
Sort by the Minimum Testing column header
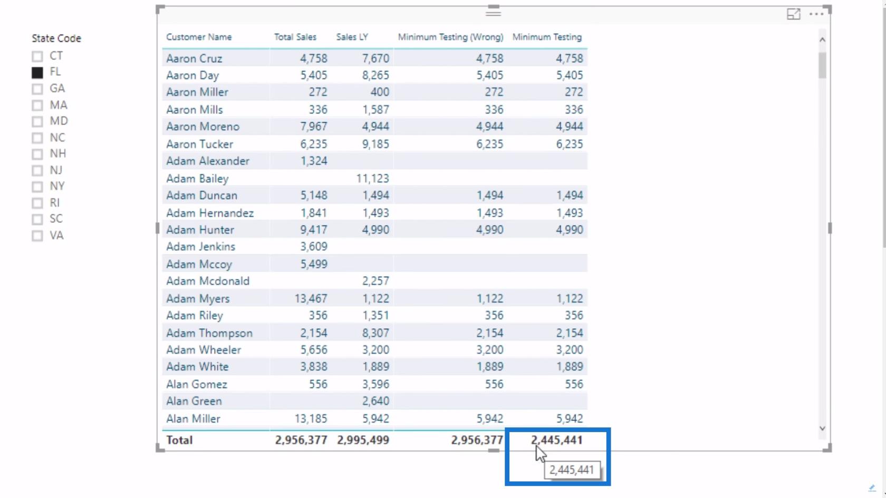pos(547,37)
